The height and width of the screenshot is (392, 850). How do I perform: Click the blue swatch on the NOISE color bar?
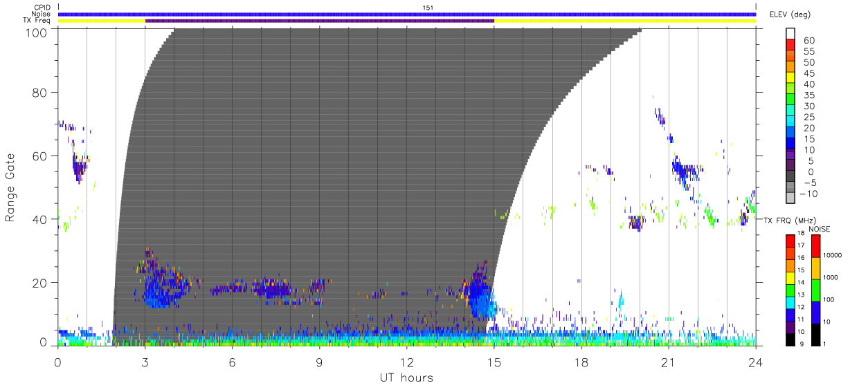[x=816, y=312]
